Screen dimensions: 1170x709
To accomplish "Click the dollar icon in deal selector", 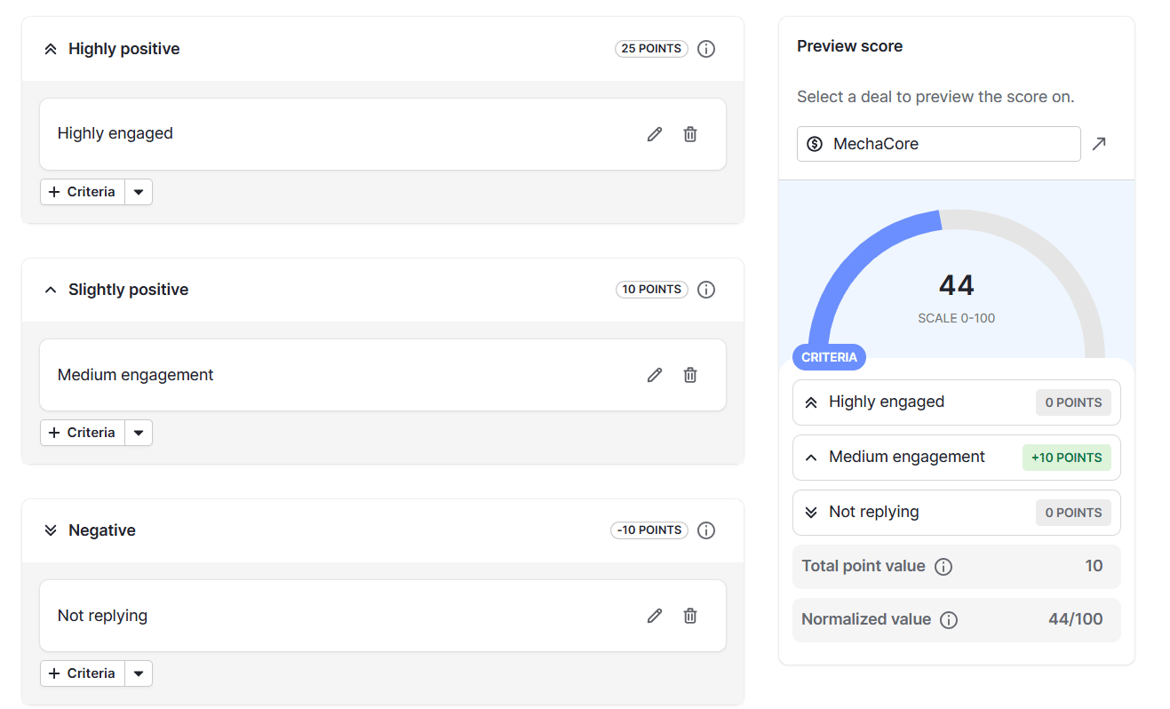I will (816, 144).
